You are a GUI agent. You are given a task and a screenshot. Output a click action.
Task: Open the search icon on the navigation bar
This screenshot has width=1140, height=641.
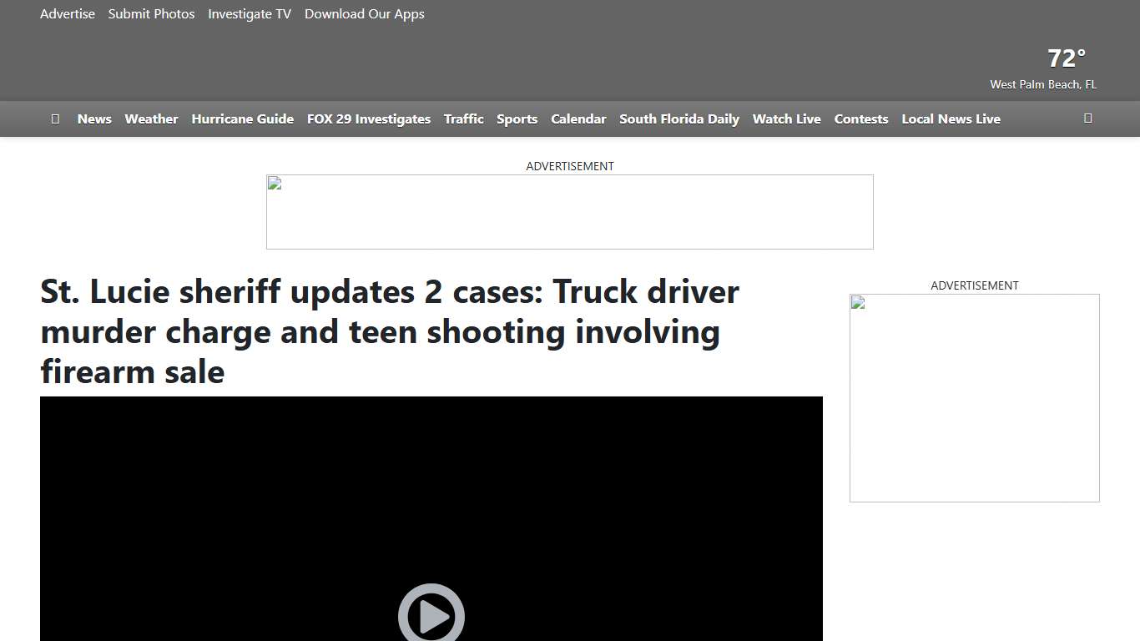[x=1087, y=119]
